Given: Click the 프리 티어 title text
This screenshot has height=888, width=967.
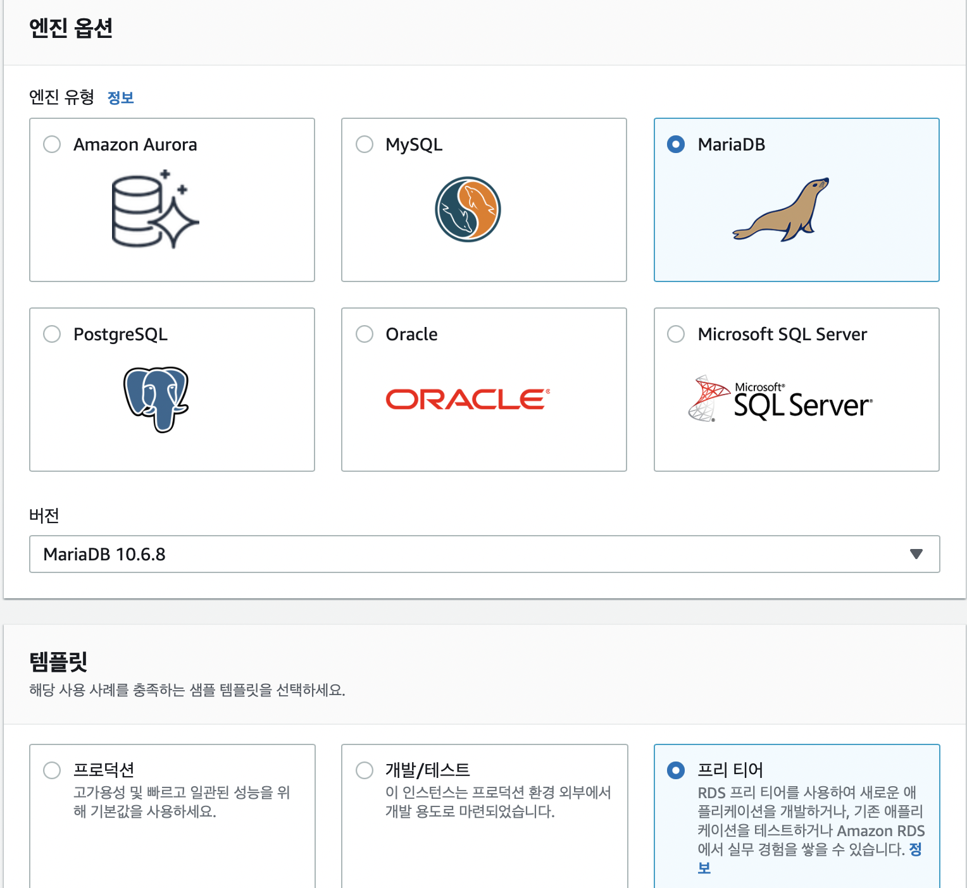Looking at the screenshot, I should [730, 770].
